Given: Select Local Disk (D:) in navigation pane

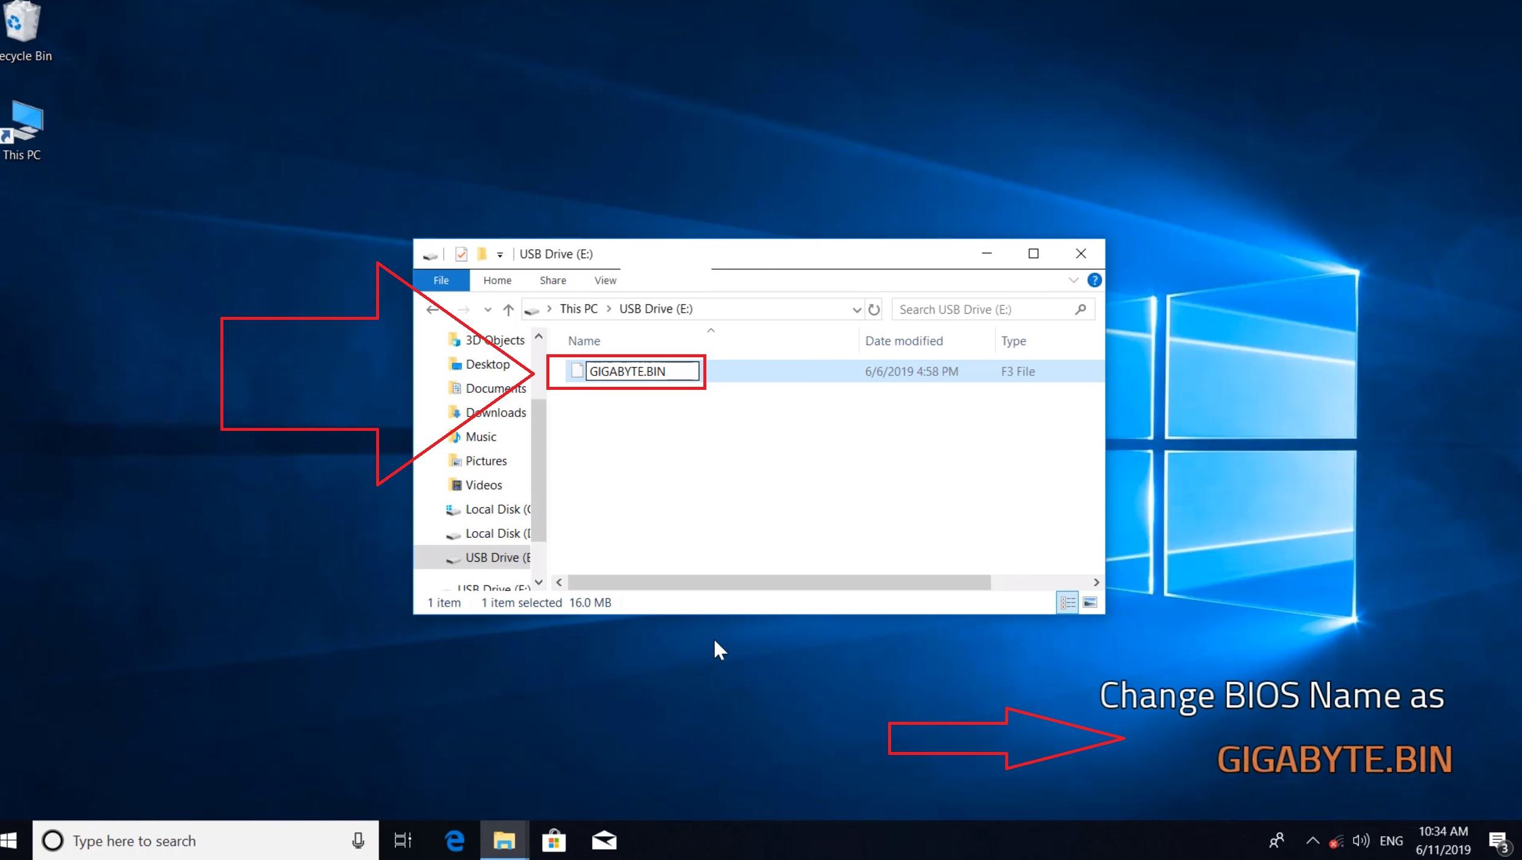Looking at the screenshot, I should (x=488, y=534).
